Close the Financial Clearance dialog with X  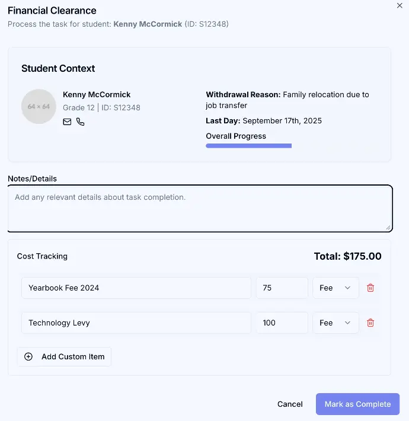[x=399, y=5]
